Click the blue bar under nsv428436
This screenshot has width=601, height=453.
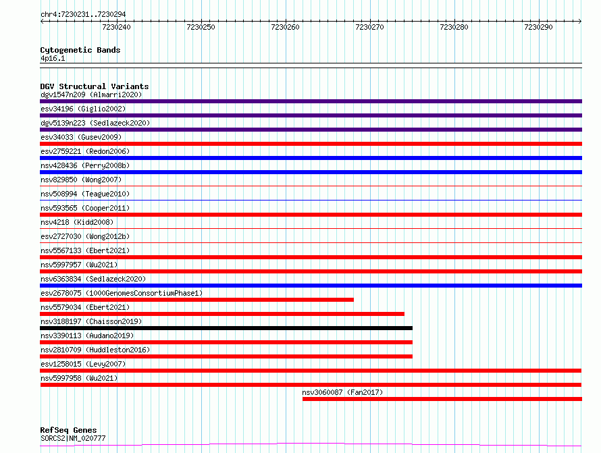pyautogui.click(x=311, y=172)
